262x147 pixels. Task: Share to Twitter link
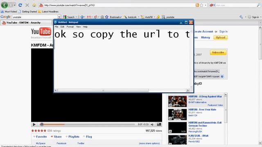[81, 143]
